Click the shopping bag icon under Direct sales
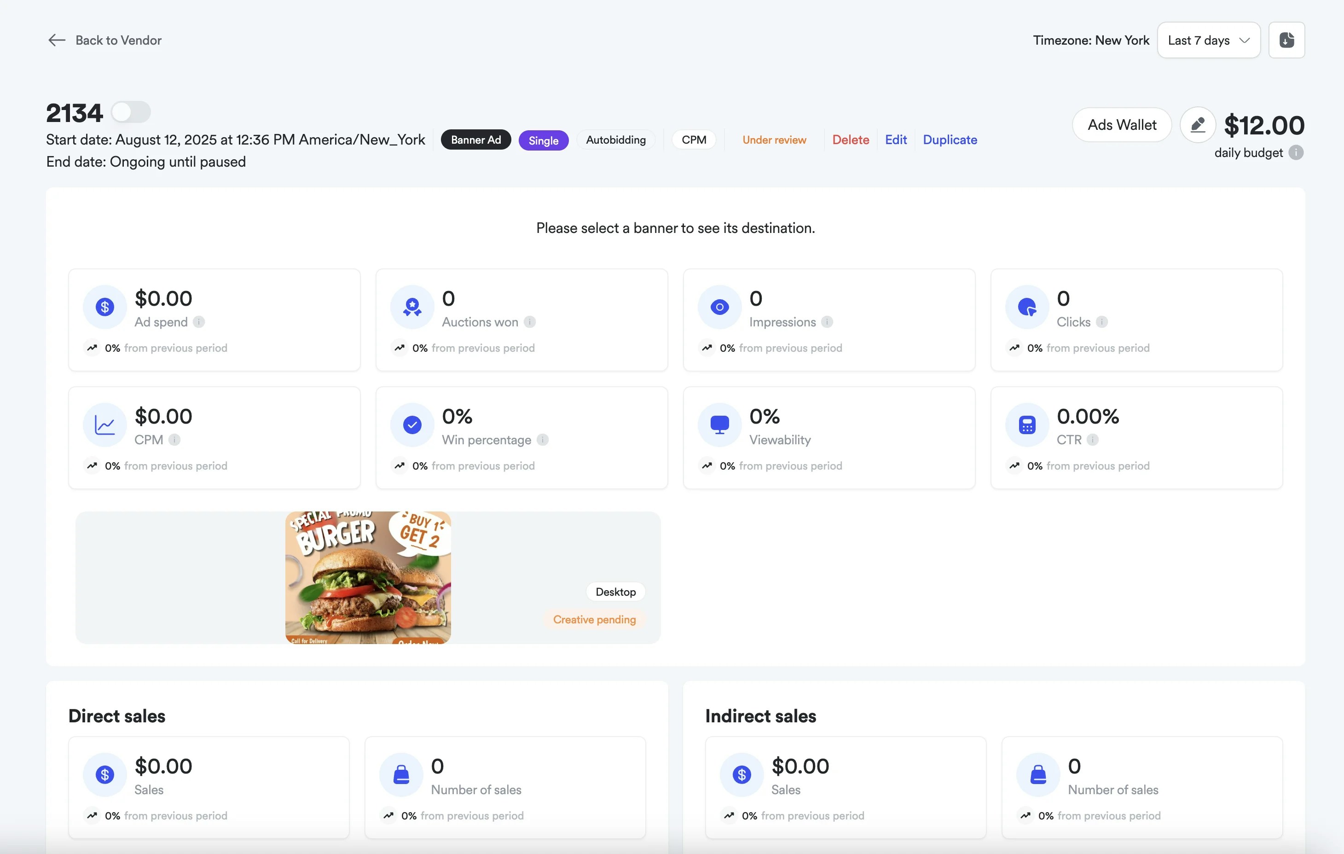This screenshot has height=854, width=1344. click(x=401, y=774)
